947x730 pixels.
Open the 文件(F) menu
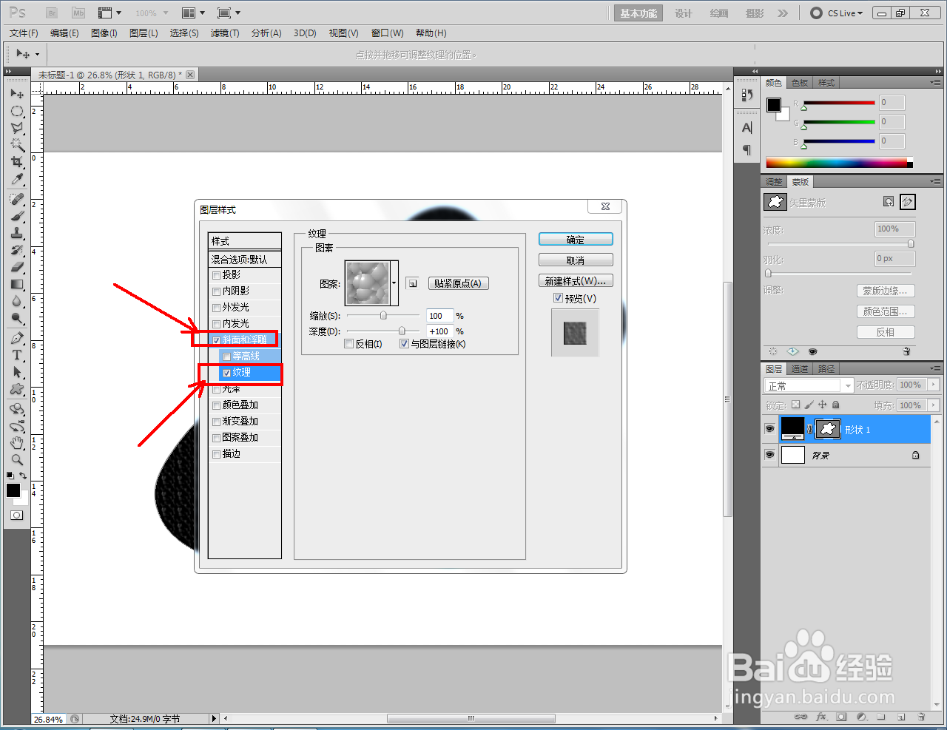click(24, 33)
